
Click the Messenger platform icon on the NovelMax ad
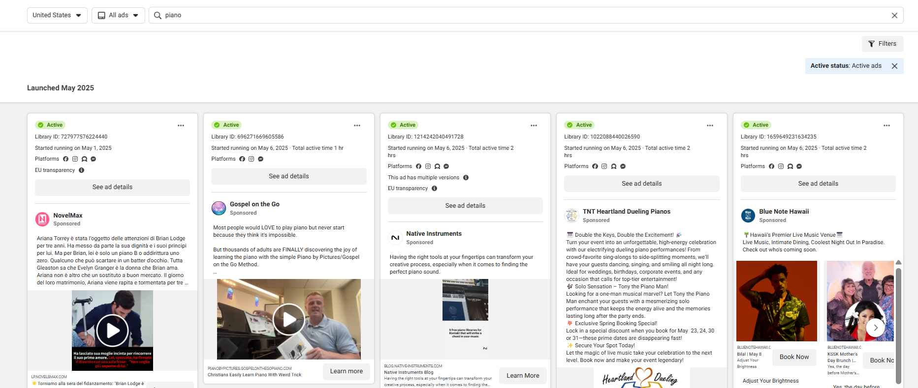coord(94,159)
